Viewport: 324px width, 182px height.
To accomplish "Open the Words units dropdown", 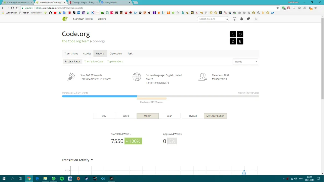I will click(x=245, y=61).
